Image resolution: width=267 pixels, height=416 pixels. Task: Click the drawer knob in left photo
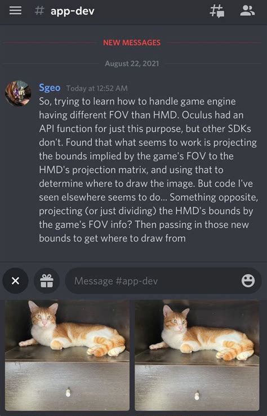click(68, 392)
